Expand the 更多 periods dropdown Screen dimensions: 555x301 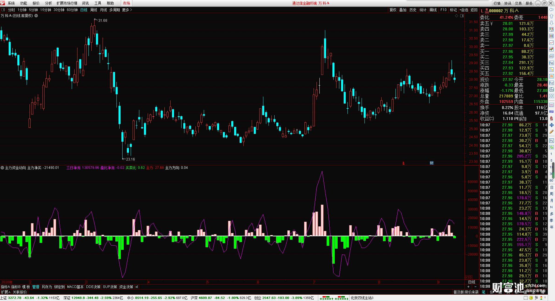click(127, 10)
